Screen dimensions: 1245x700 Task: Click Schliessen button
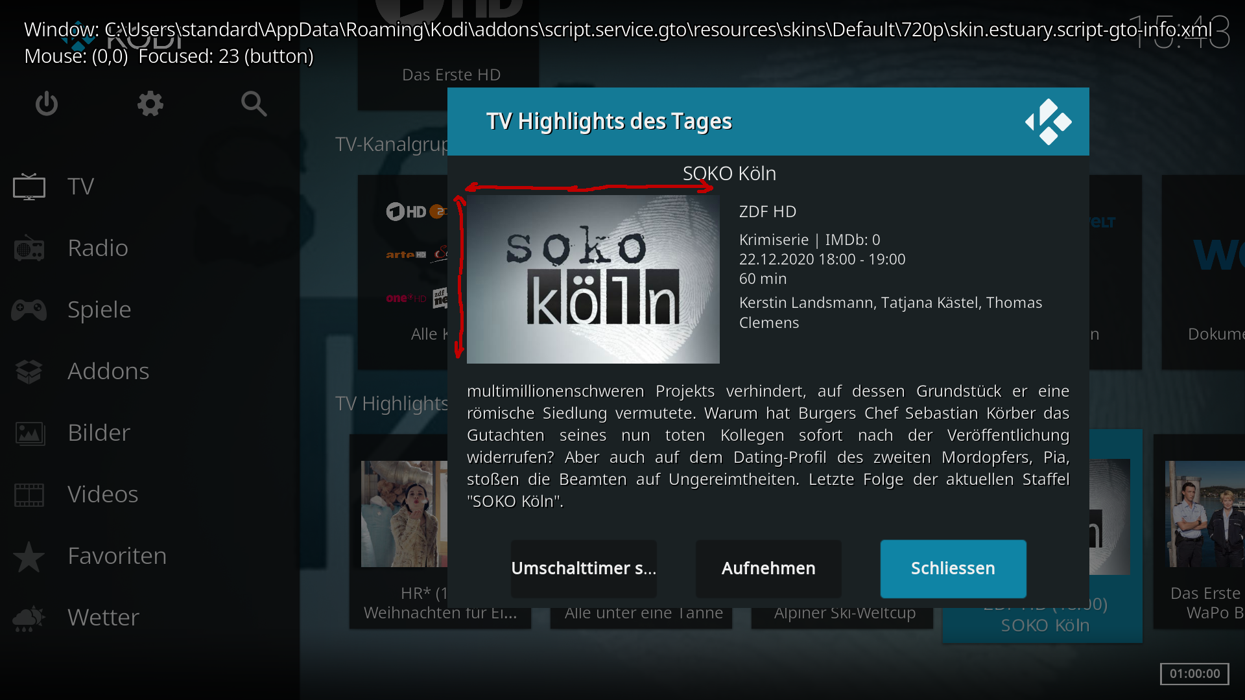click(953, 568)
